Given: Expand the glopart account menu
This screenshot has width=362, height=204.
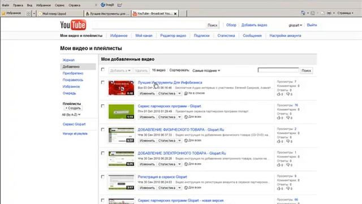Looking at the screenshot, I should pyautogui.click(x=295, y=25).
